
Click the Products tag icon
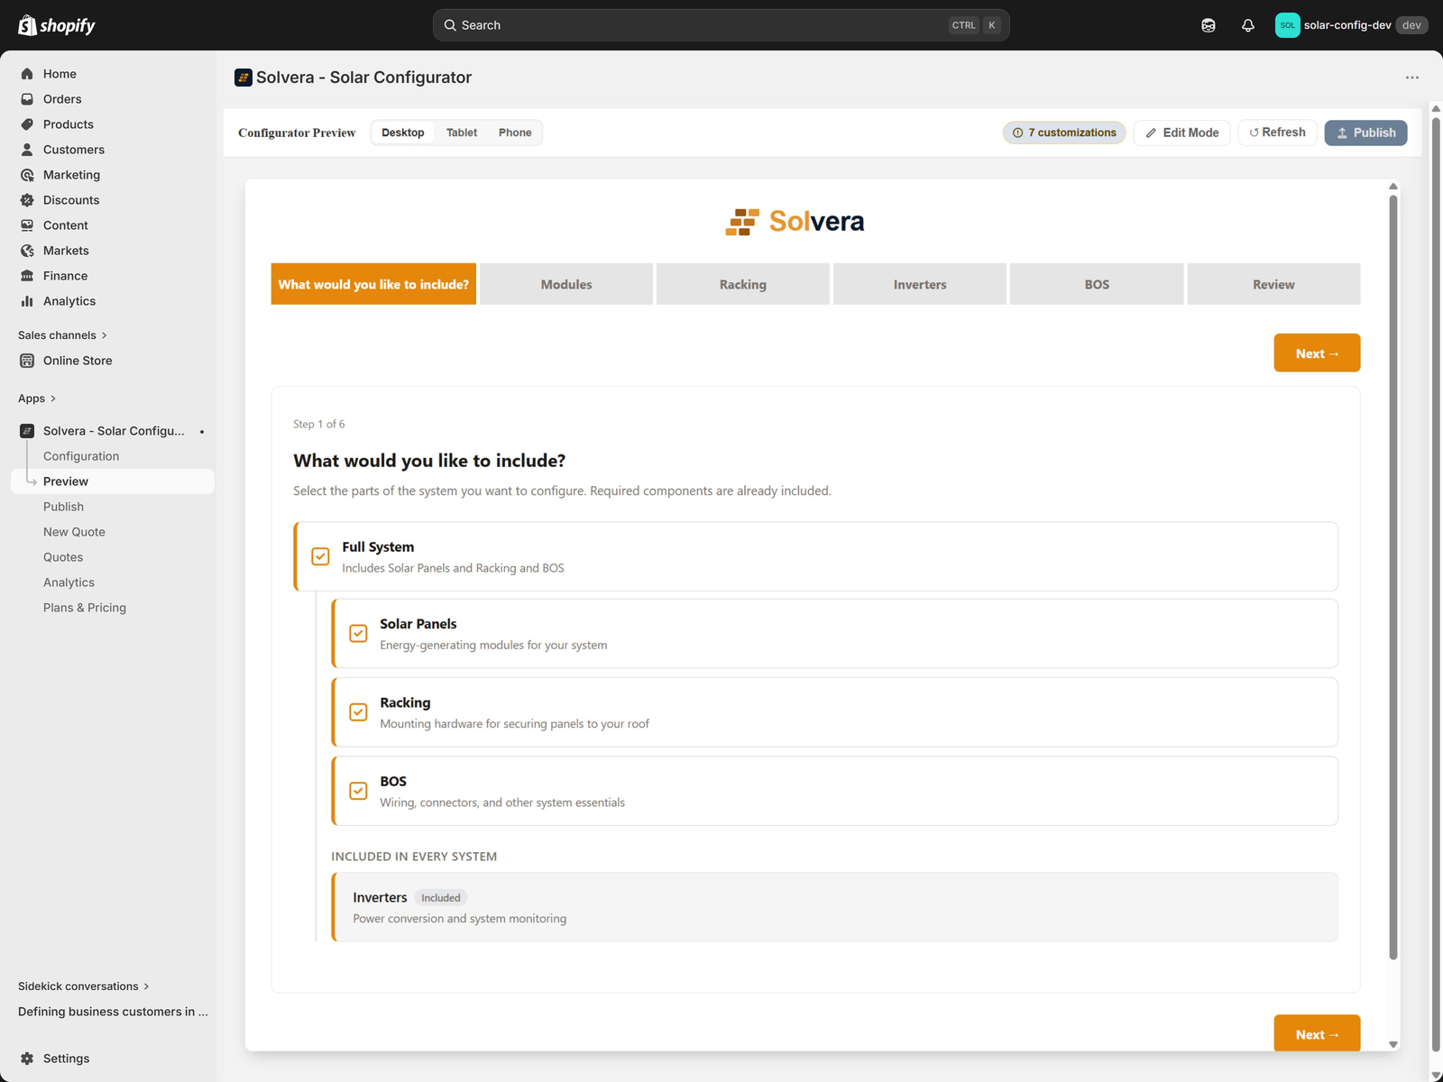(x=27, y=124)
